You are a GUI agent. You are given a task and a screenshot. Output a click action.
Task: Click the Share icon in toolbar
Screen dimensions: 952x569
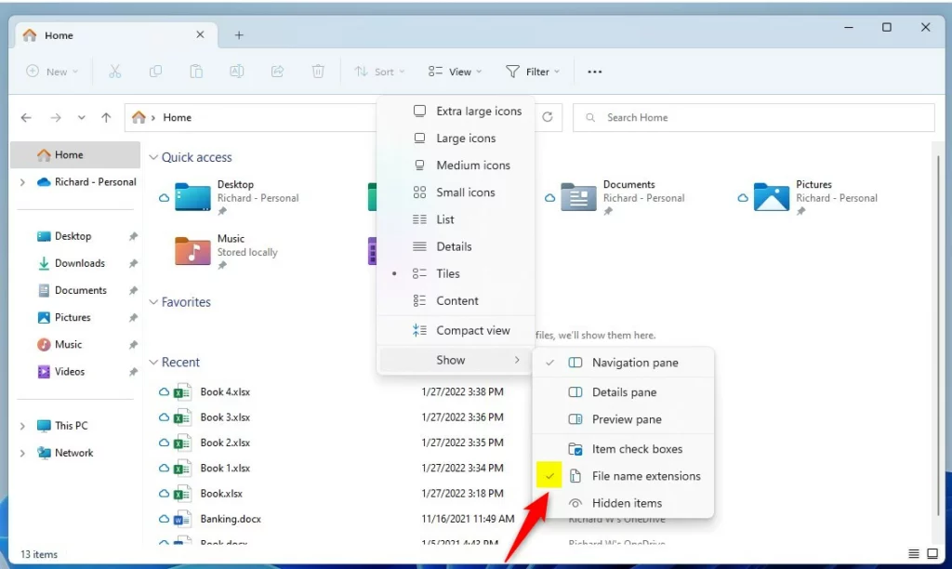tap(277, 72)
